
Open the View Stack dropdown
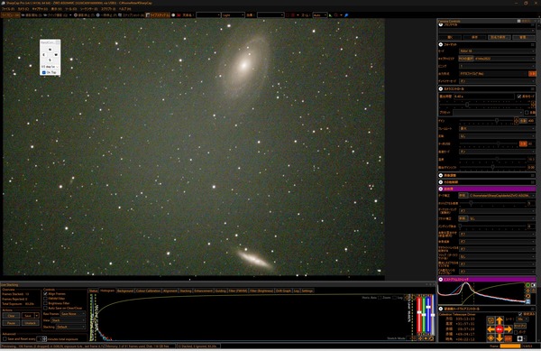click(x=69, y=320)
